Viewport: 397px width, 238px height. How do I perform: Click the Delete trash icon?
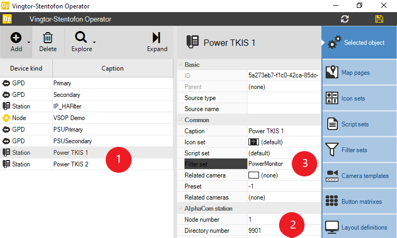pos(48,38)
